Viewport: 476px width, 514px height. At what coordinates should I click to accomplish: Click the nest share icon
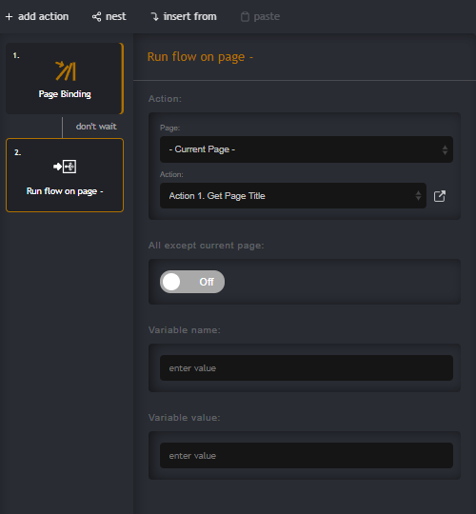(x=96, y=17)
